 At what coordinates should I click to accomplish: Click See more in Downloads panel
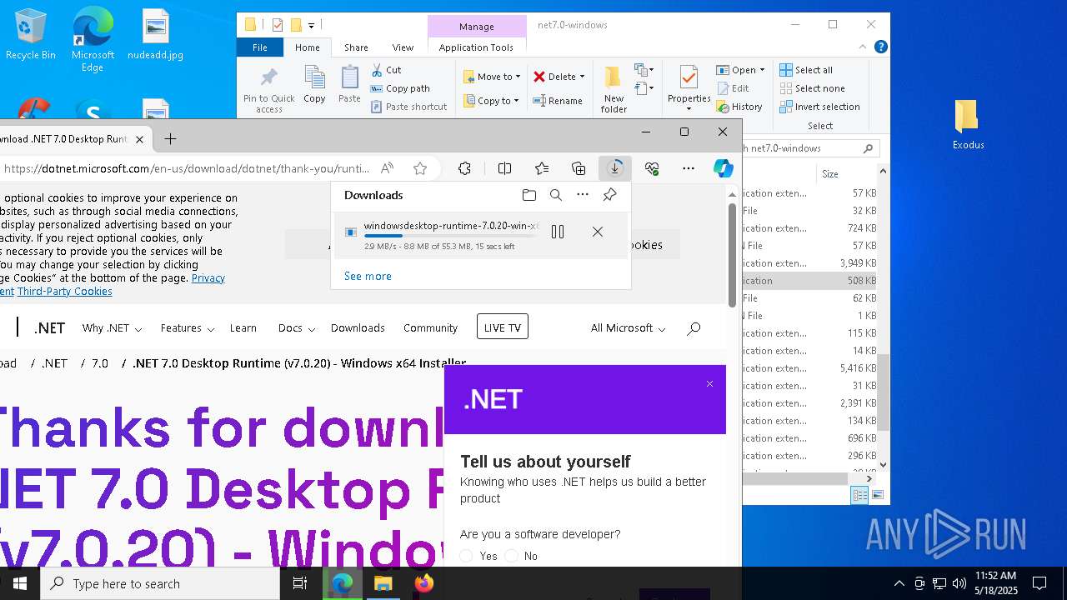pos(368,276)
